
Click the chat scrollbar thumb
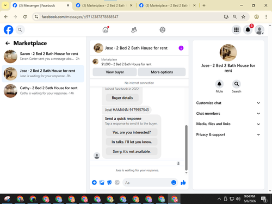click(186, 147)
